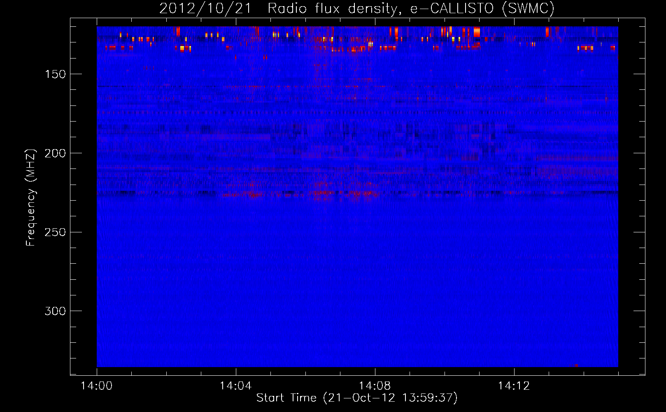Image resolution: width=666 pixels, height=412 pixels.
Task: Click the 'Frequency (MHZ)' vertical axis label
Action: coord(31,197)
